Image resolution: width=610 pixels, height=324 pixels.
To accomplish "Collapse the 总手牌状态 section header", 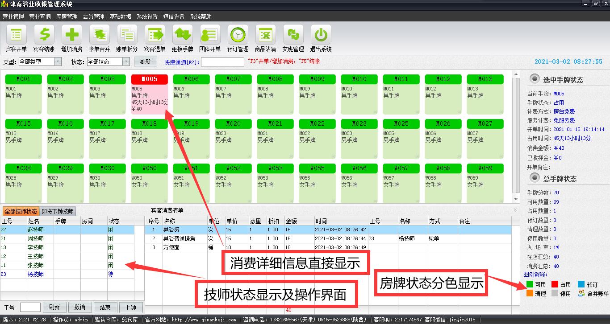I will (x=534, y=178).
